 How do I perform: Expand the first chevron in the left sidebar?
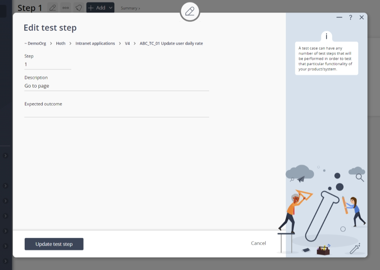(x=5, y=156)
